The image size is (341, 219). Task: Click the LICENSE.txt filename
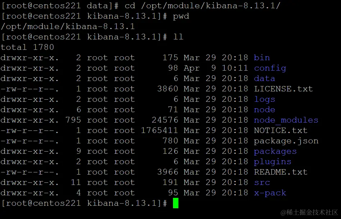[x=283, y=89]
